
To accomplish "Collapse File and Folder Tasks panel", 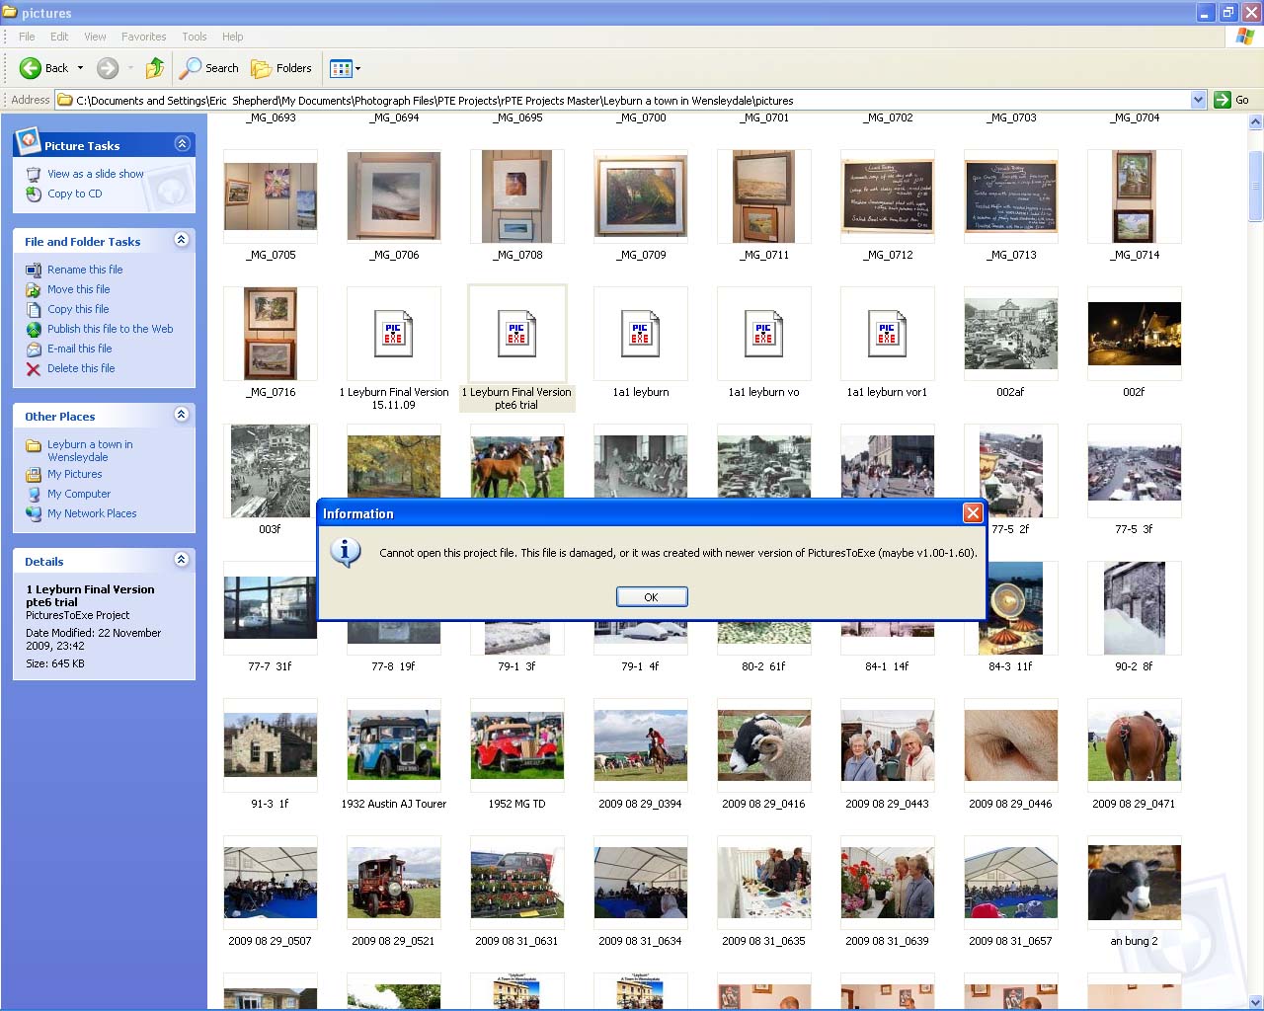I will click(182, 240).
